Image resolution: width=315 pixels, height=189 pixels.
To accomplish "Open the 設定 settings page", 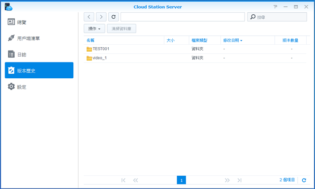I will click(39, 87).
